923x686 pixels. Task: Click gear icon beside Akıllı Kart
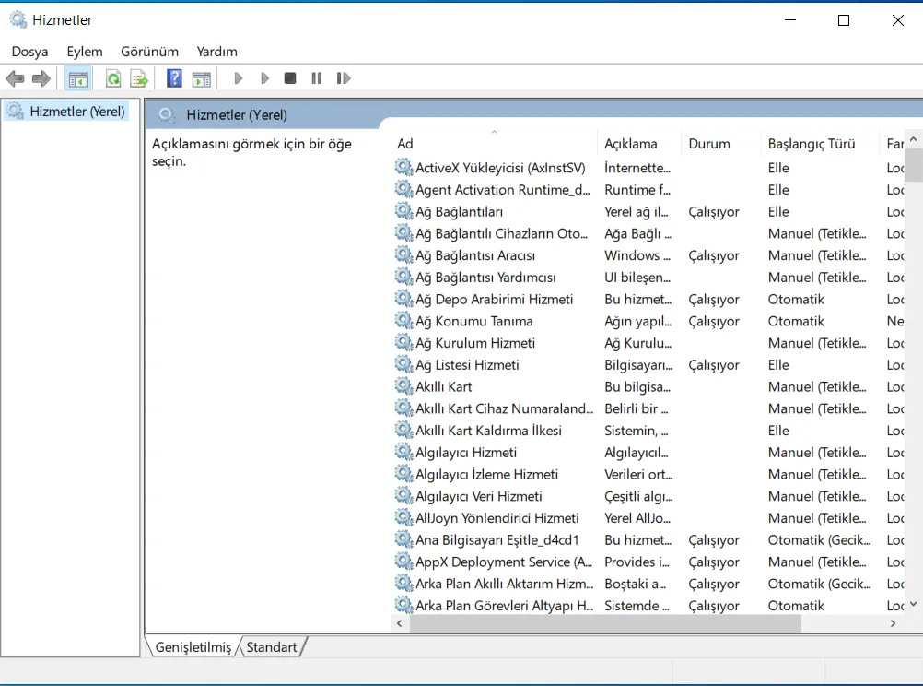coord(403,386)
